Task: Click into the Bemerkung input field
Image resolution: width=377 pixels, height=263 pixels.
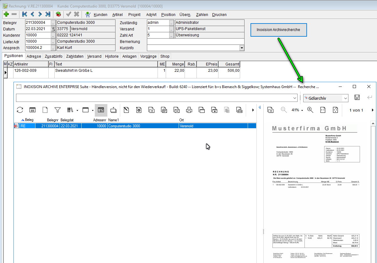Action: tap(195, 42)
